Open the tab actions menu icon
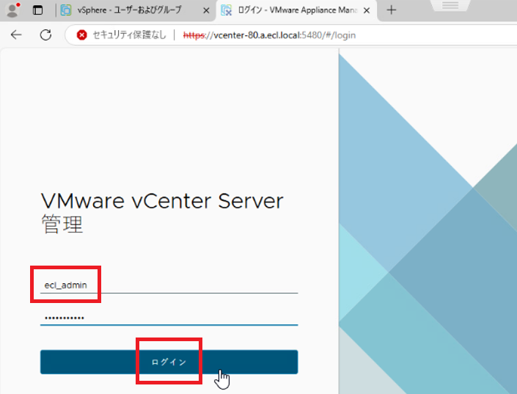 (37, 10)
